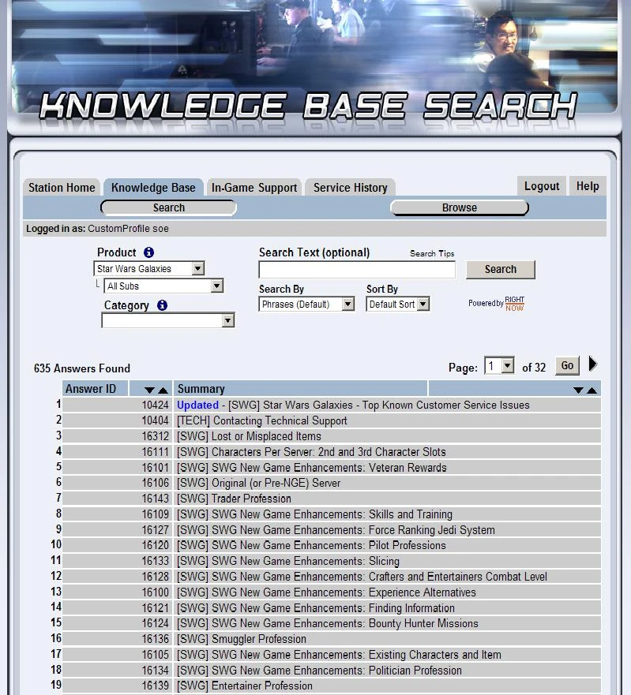Open the empty Category dropdown
The width and height of the screenshot is (631, 695).
[168, 320]
